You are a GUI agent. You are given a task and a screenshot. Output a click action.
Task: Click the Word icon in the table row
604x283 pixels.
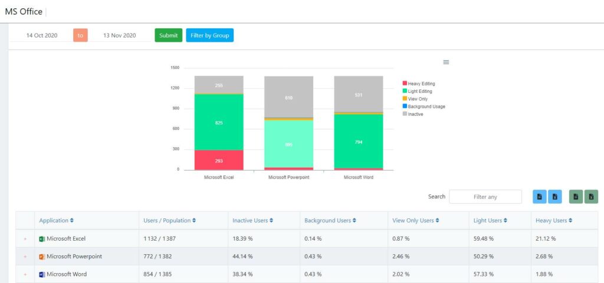click(42, 275)
